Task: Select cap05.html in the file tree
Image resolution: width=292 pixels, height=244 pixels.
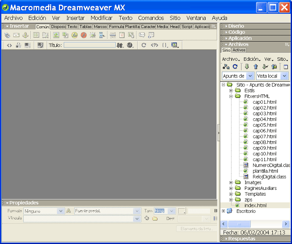Action: [264, 125]
